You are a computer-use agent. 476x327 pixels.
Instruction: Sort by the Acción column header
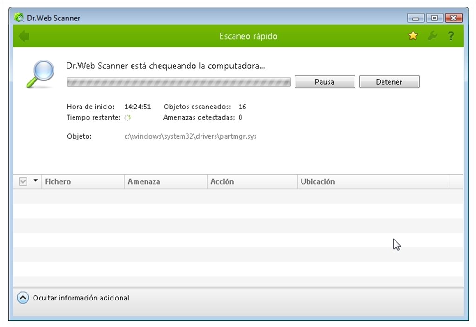pyautogui.click(x=252, y=182)
